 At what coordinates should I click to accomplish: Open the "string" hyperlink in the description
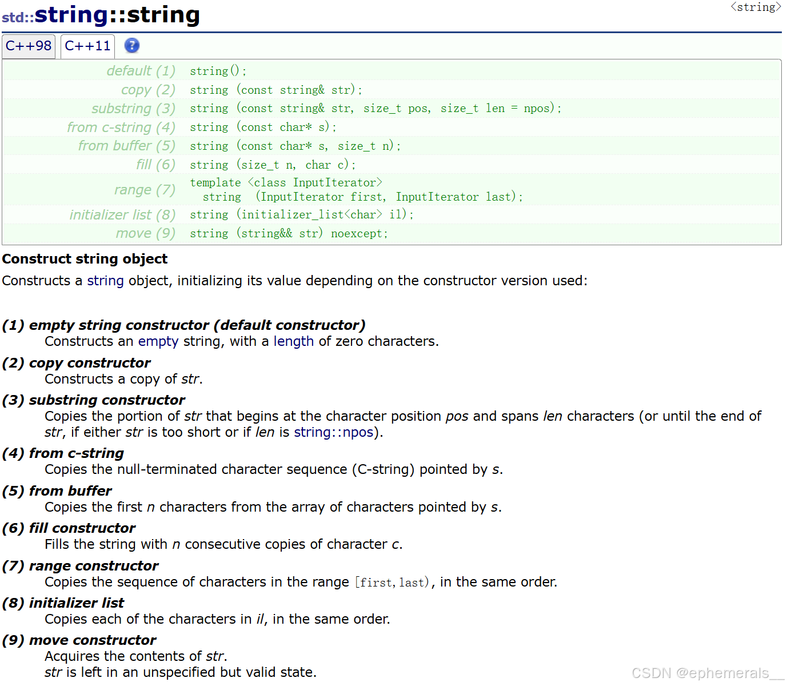click(105, 281)
